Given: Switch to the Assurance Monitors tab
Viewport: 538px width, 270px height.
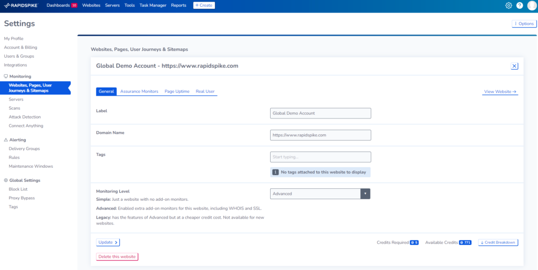Looking at the screenshot, I should (139, 91).
